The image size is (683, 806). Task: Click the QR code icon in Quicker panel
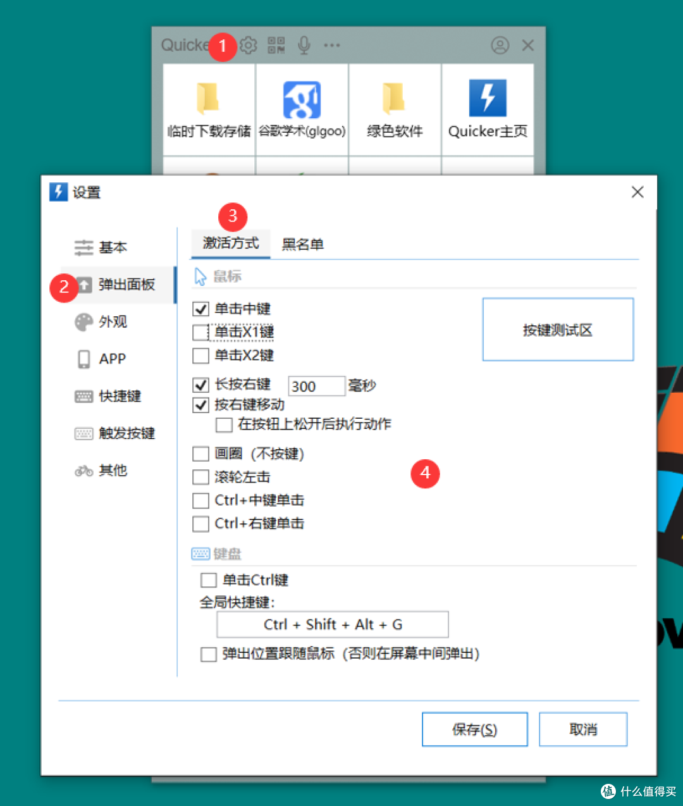276,46
